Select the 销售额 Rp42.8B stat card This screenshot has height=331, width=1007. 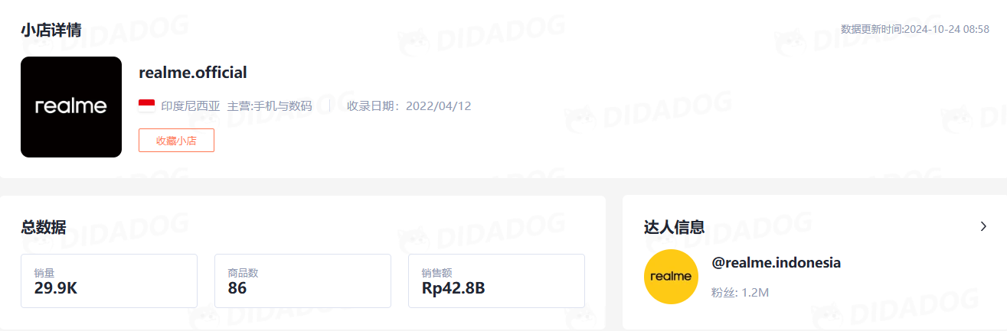tap(496, 281)
